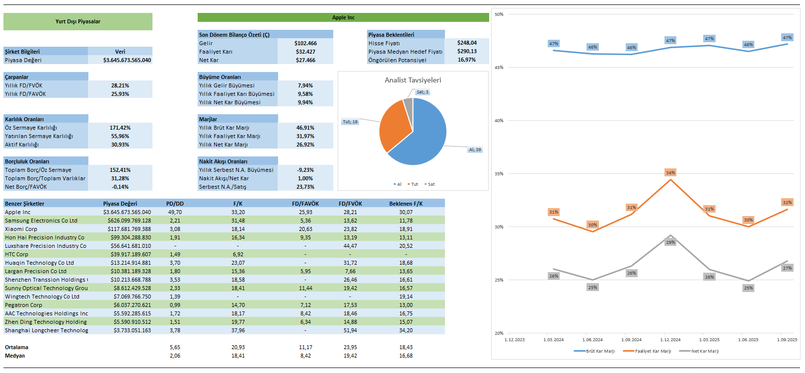Viewport: 805px width, 373px height.
Task: Select the Hisse Fiyatı value $248,04
Action: pyautogui.click(x=467, y=43)
